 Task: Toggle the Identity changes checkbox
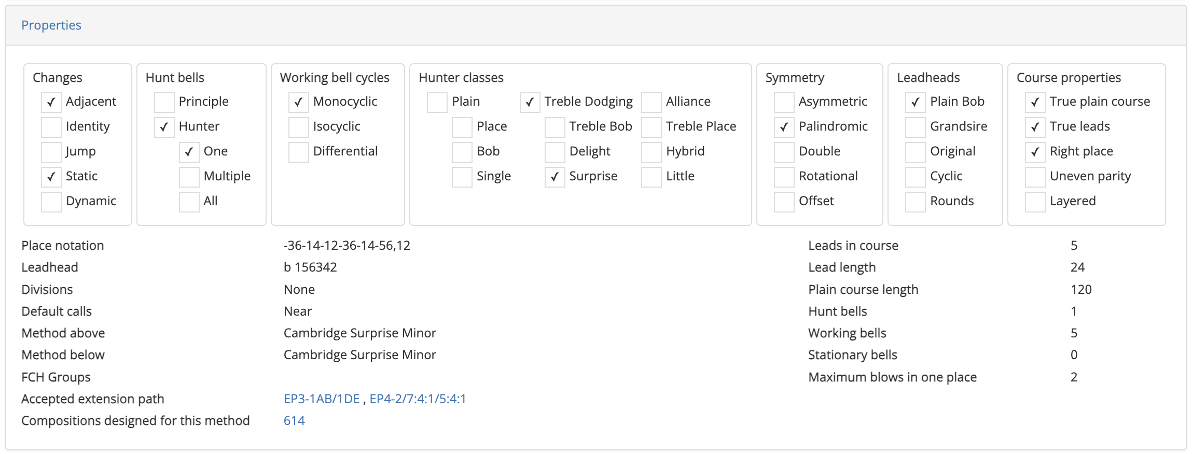pyautogui.click(x=51, y=127)
